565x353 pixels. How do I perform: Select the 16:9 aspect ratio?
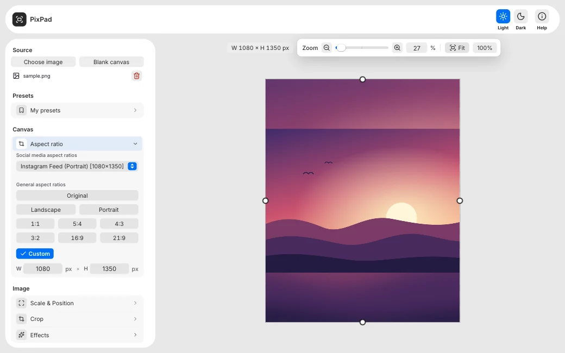pos(77,238)
